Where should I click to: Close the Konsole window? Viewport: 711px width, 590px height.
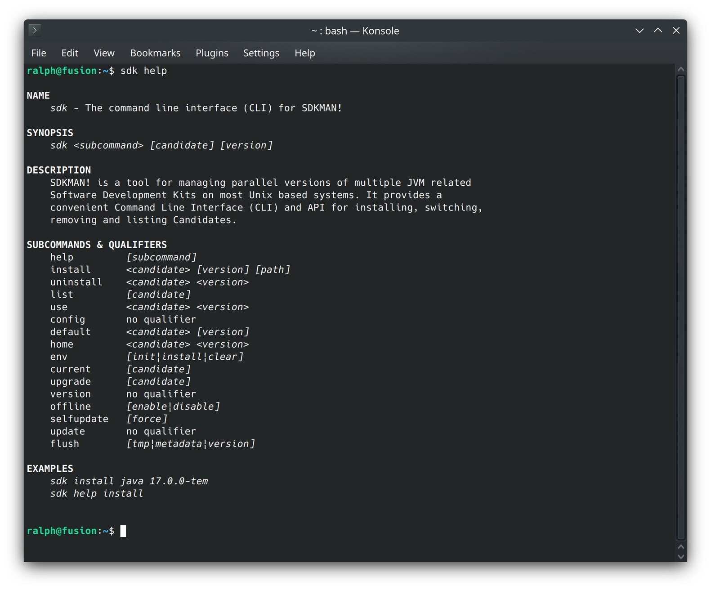676,31
